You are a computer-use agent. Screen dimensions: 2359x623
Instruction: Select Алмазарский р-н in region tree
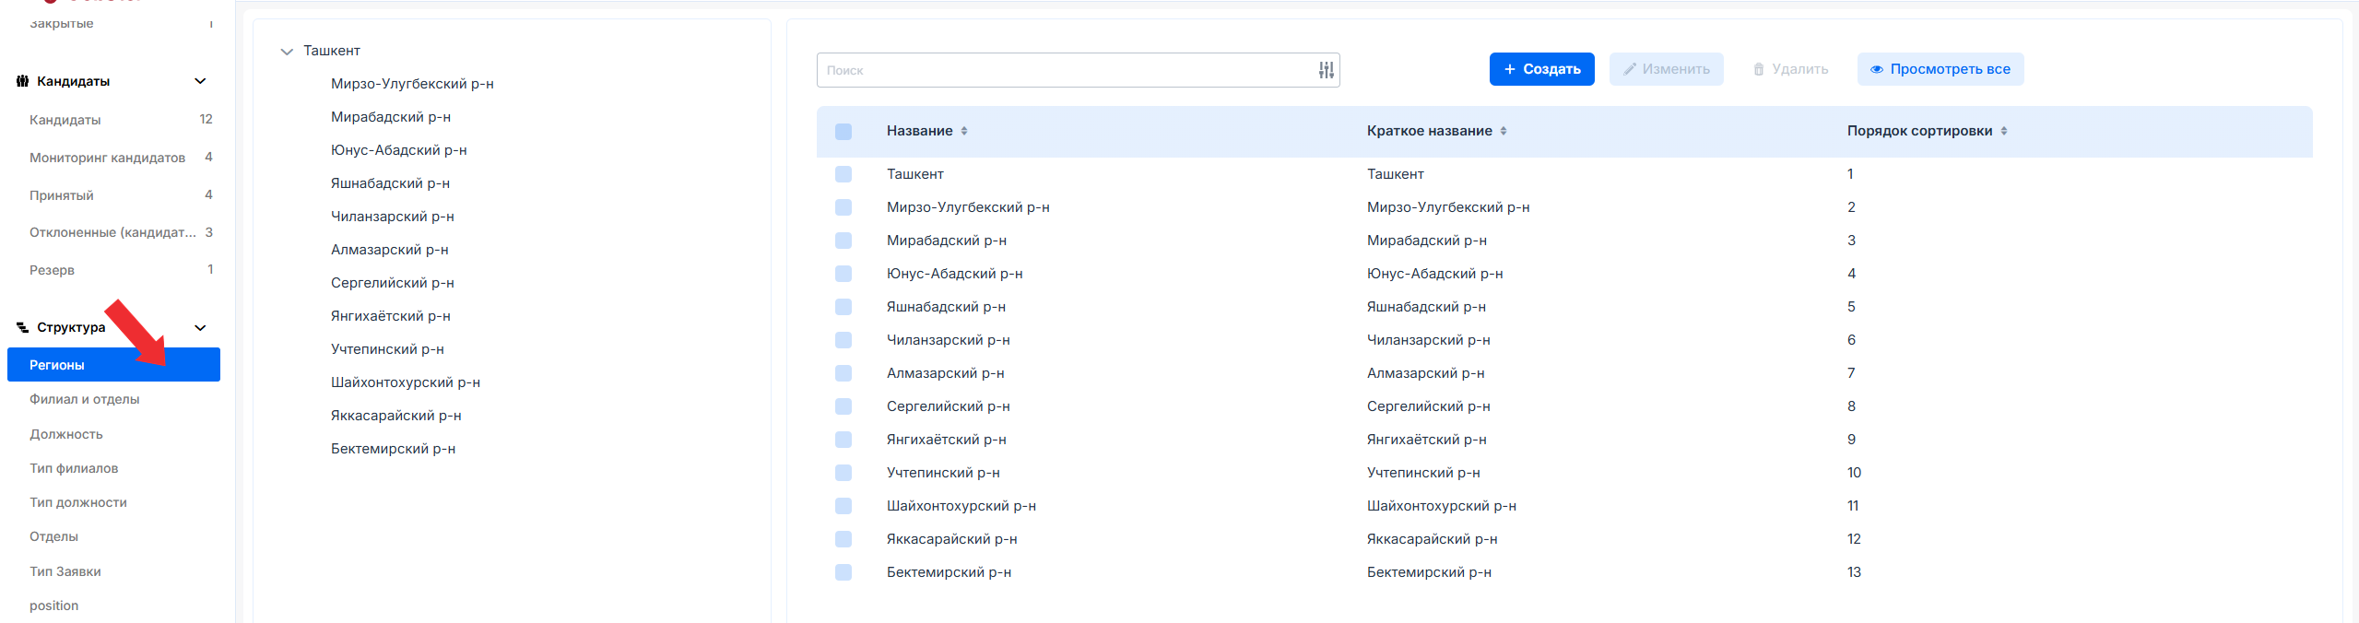click(x=390, y=250)
